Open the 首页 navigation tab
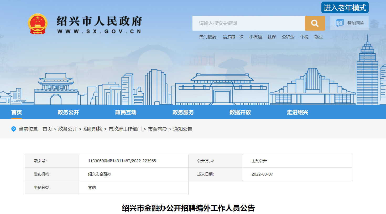Image resolution: width=386 pixels, height=214 pixels. [x=17, y=112]
